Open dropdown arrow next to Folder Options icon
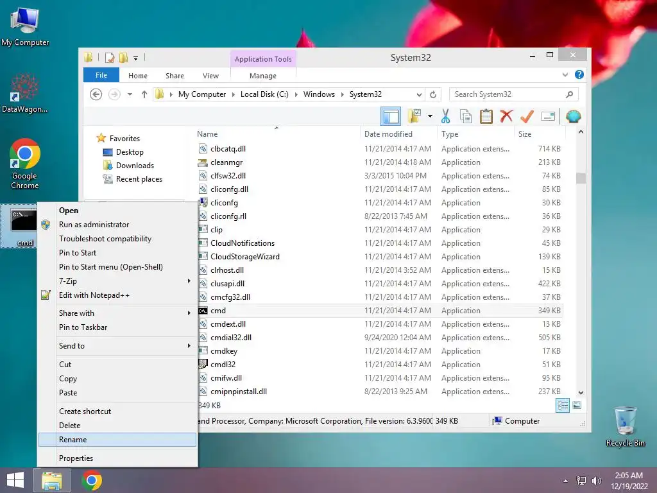This screenshot has width=657, height=493. [430, 116]
